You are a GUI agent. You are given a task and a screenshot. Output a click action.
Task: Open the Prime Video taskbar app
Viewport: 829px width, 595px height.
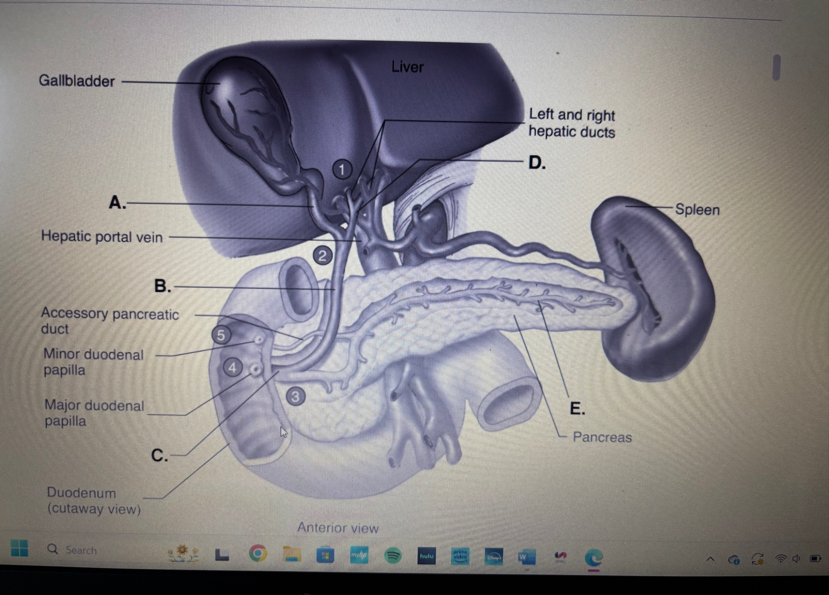tap(460, 556)
